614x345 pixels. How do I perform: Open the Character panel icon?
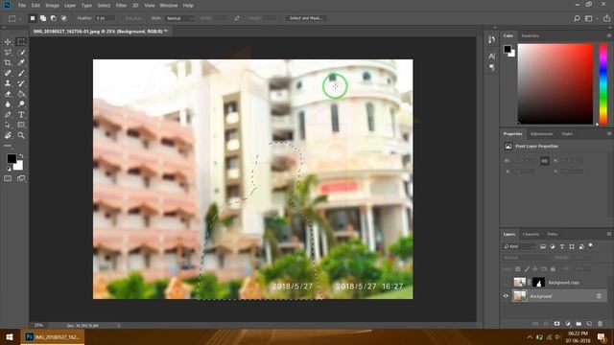click(492, 56)
